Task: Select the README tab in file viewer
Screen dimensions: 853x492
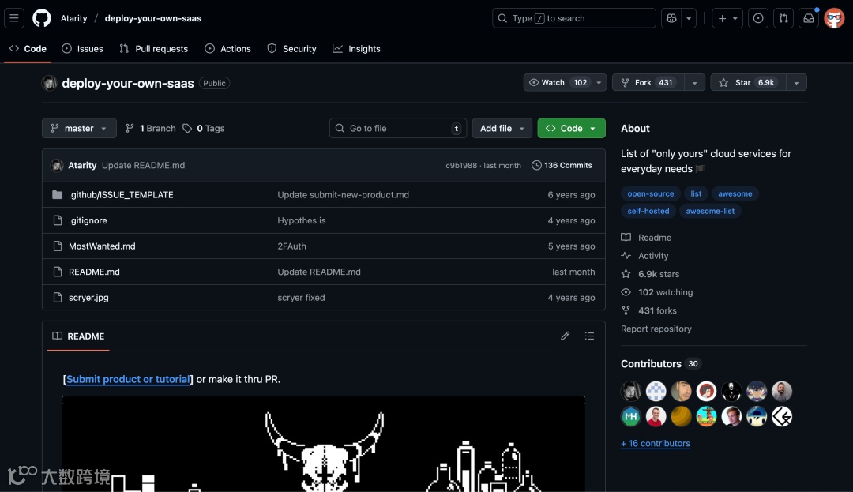Action: coord(78,336)
